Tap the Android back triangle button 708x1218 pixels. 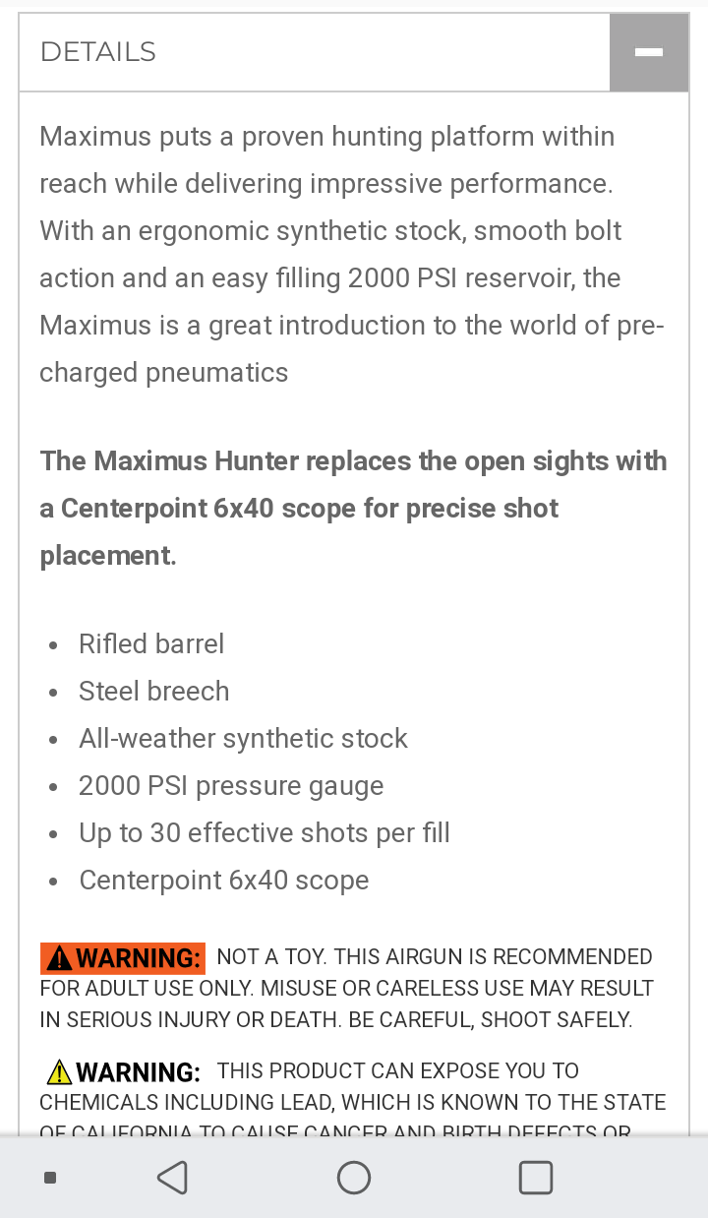coord(172,1177)
